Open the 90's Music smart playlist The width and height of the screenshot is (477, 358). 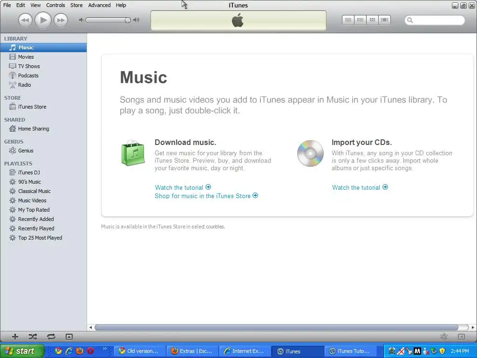[x=43, y=182]
